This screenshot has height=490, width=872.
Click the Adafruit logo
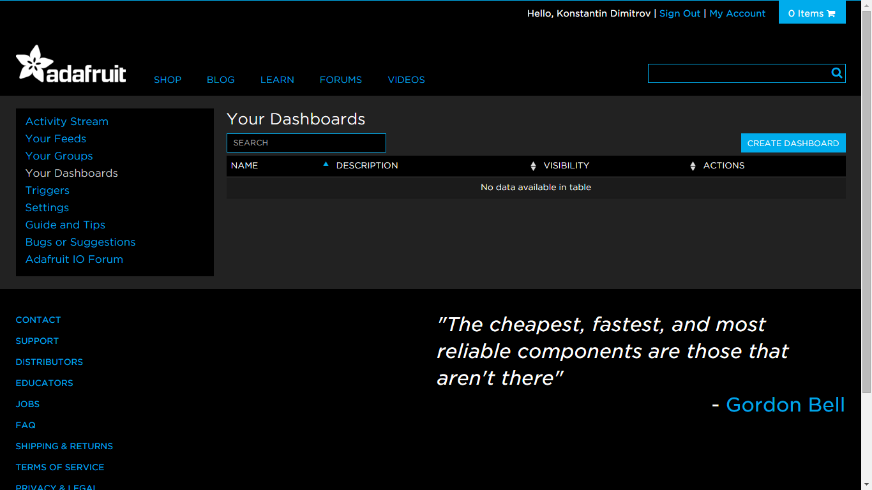[71, 64]
